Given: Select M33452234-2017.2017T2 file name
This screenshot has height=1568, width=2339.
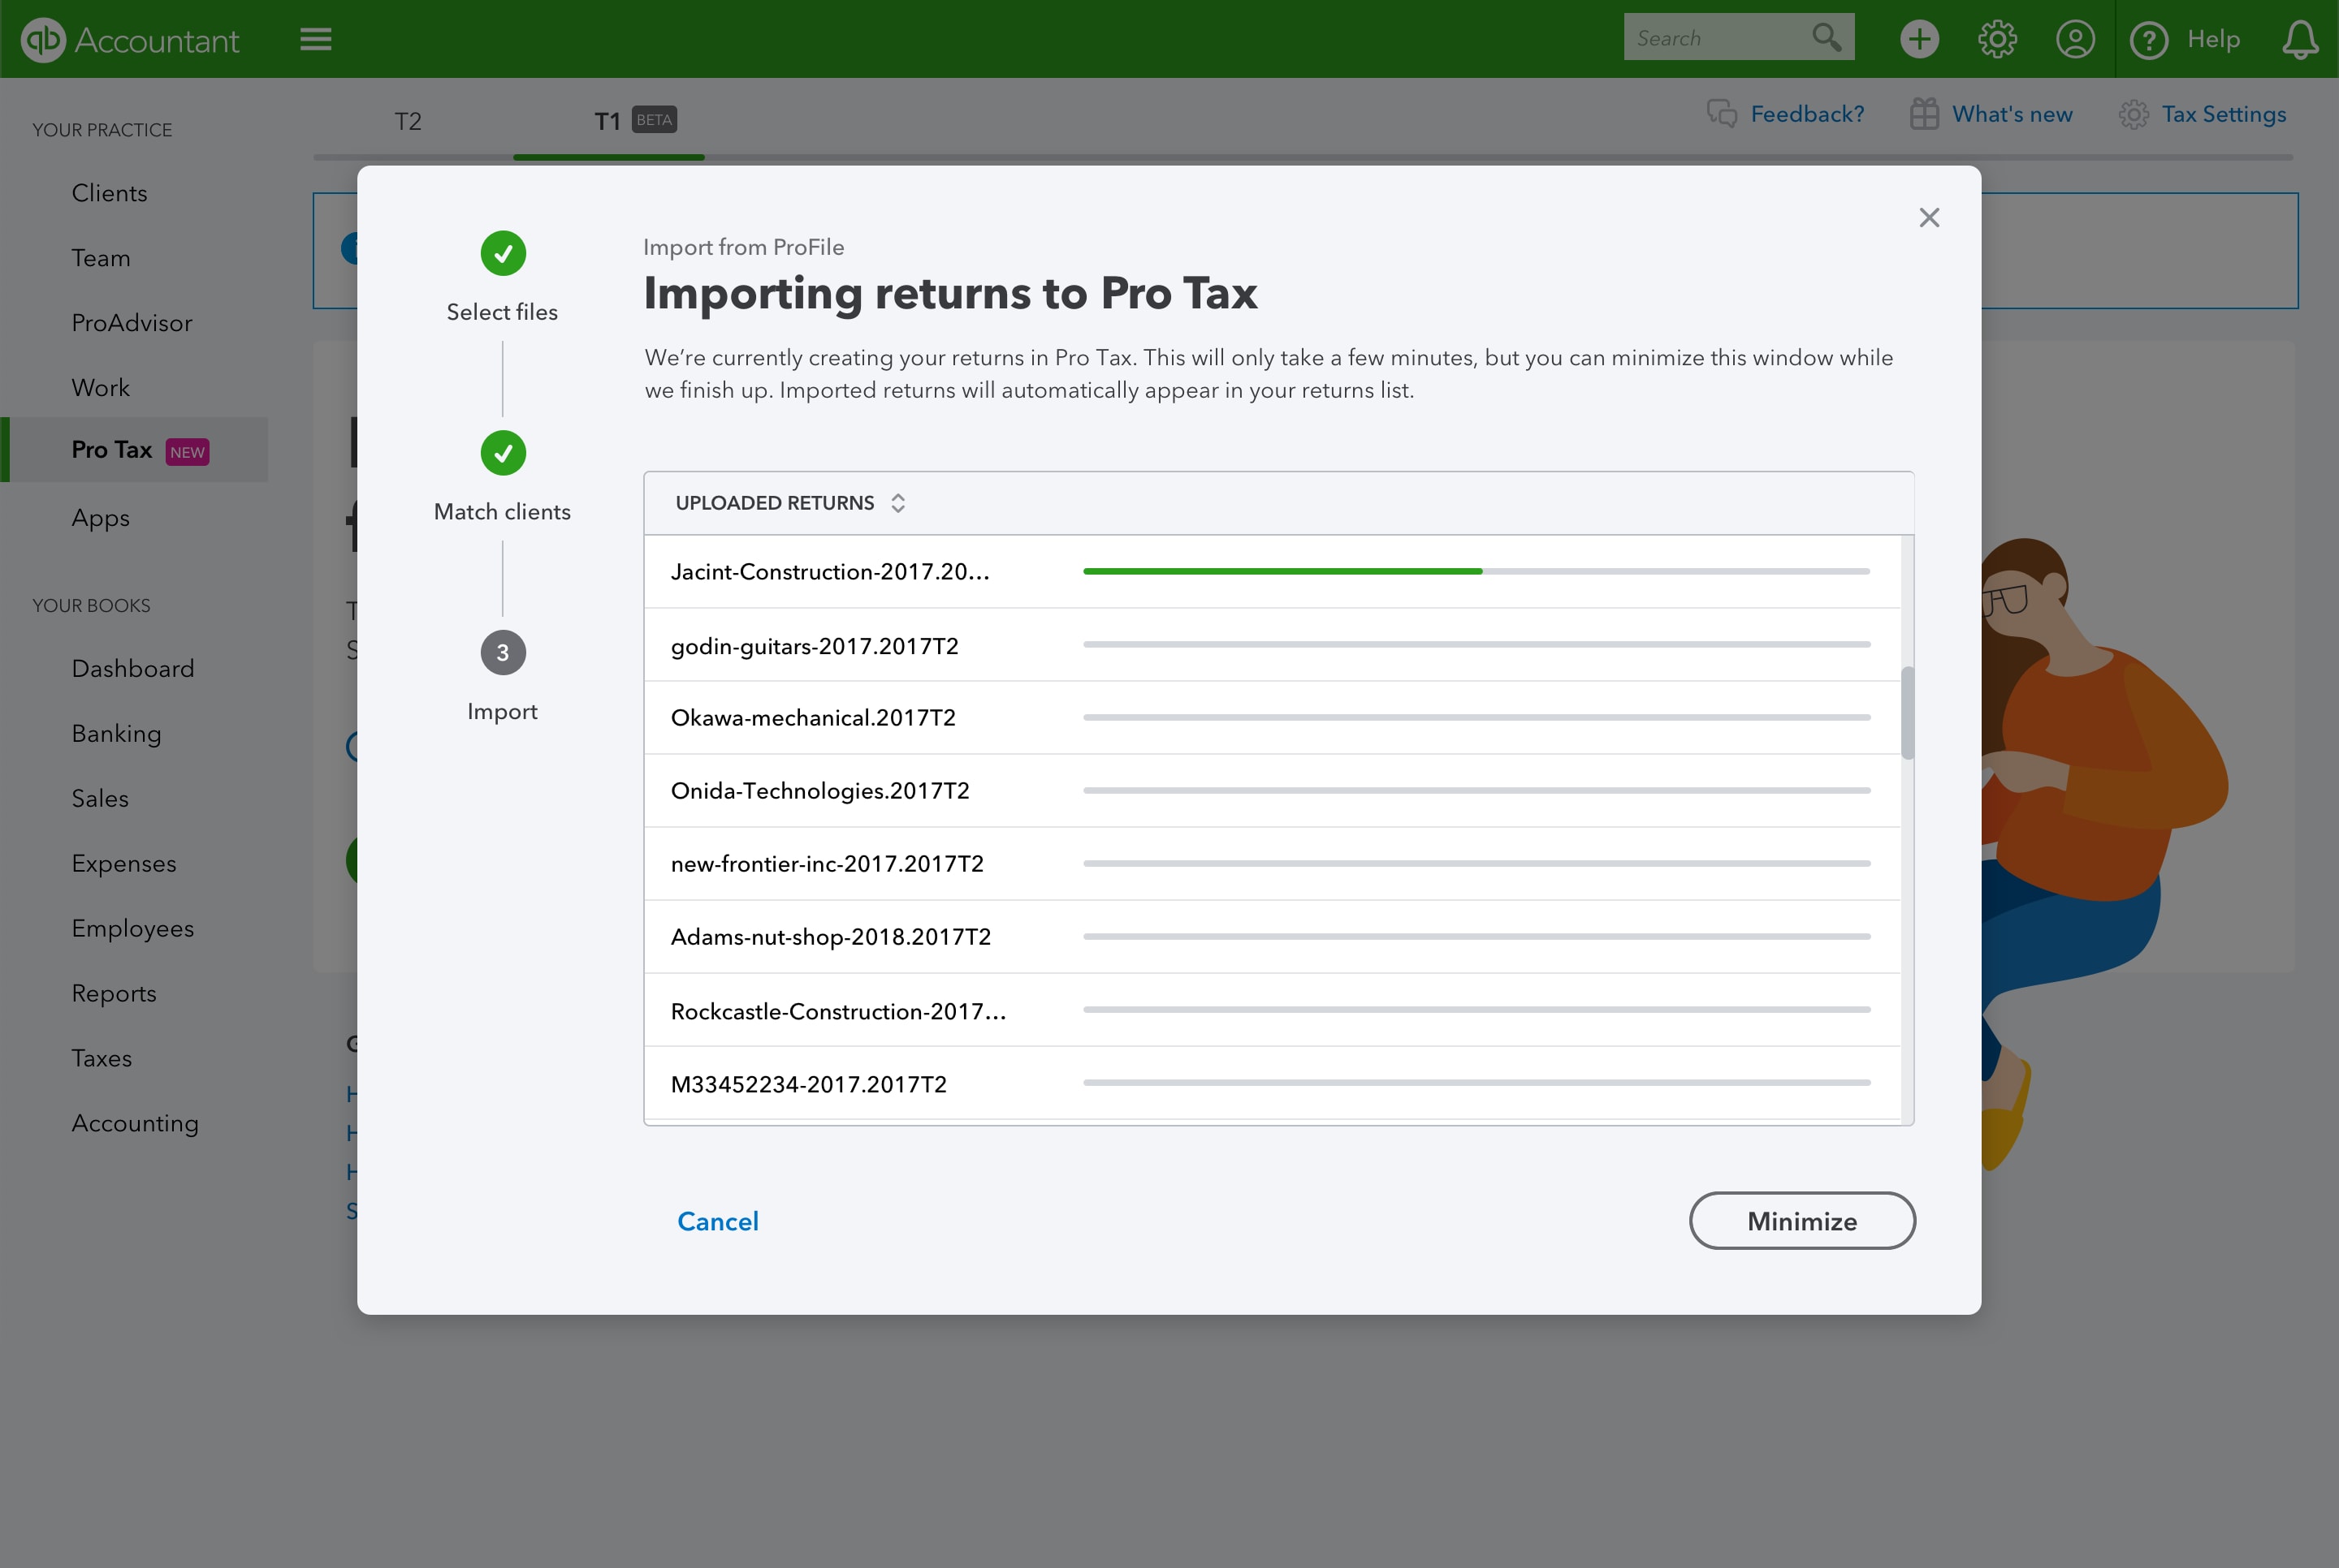Looking at the screenshot, I should tap(808, 1085).
